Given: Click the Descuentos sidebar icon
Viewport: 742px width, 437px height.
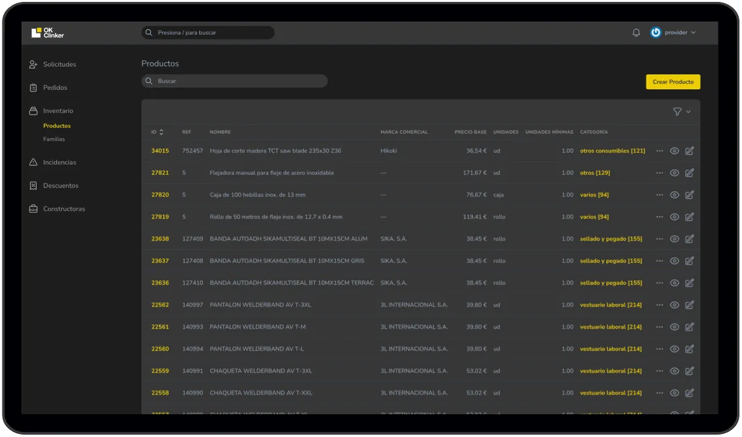Looking at the screenshot, I should 34,186.
